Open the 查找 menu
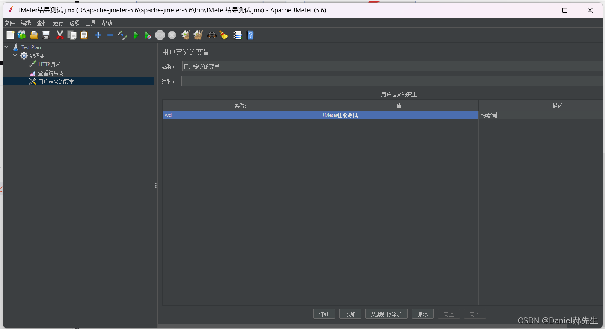The height and width of the screenshot is (329, 605). pyautogui.click(x=42, y=23)
